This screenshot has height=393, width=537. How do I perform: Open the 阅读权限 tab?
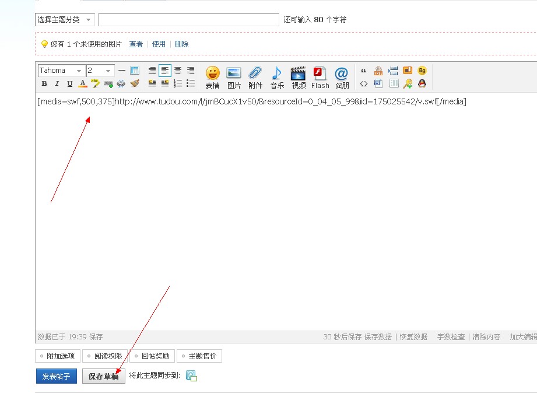(x=104, y=356)
